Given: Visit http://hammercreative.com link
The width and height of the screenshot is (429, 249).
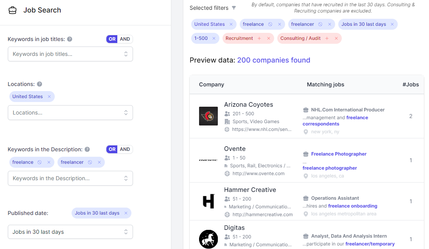Looking at the screenshot, I should [x=263, y=215].
